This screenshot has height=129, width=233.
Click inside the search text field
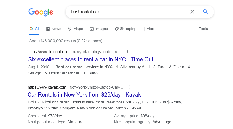tap(126, 12)
